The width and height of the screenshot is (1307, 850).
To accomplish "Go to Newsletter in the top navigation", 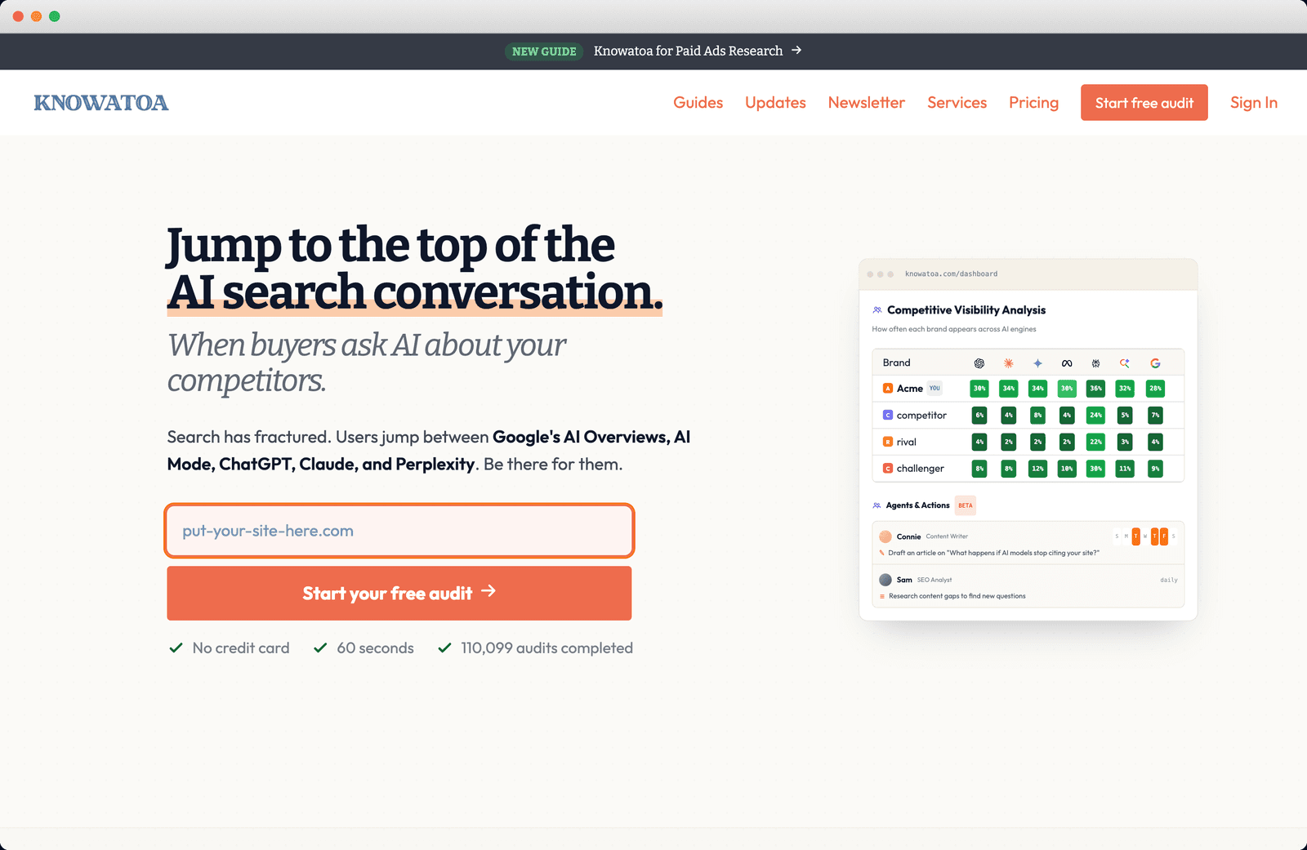I will [867, 103].
